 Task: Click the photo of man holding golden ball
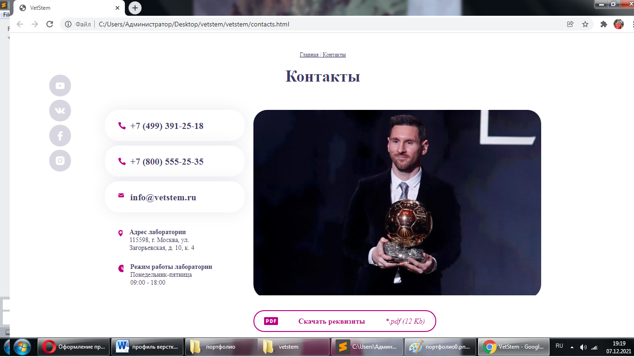point(397,203)
